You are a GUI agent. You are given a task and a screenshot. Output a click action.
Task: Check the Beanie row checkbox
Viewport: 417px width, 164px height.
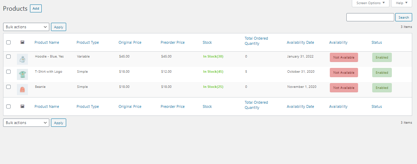[x=9, y=87]
